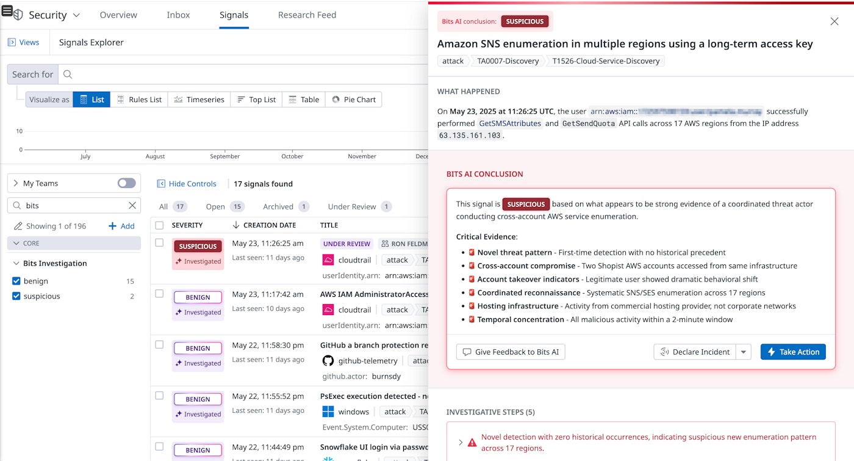Open the RON FELDM assignee tag
854x461 pixels.
coord(403,244)
